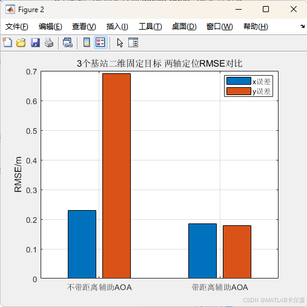Toggle the Insert Legend toolbar button
The height and width of the screenshot is (307, 307).
point(101,42)
